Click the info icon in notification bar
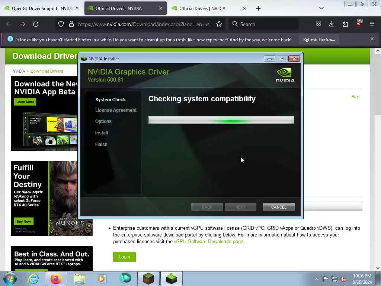381x286 pixels. click(x=10, y=39)
